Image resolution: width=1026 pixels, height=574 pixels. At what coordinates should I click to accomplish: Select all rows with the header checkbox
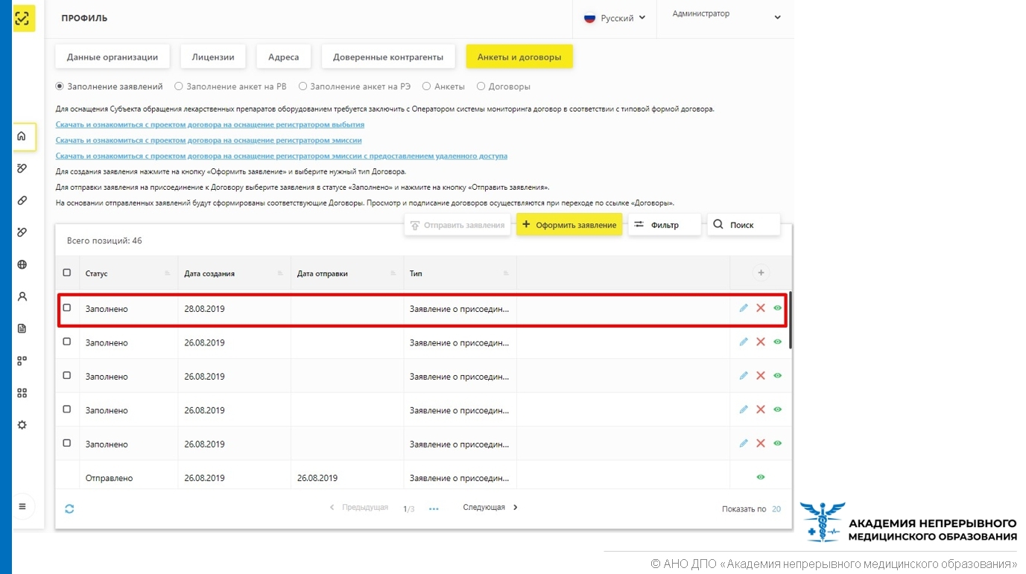pos(67,272)
